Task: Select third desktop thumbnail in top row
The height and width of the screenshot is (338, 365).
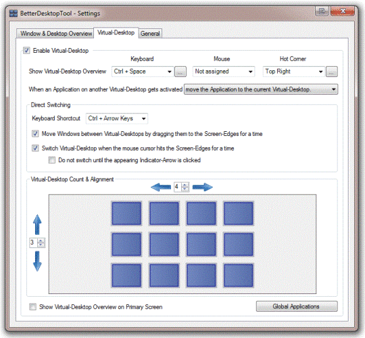Action: 201,214
